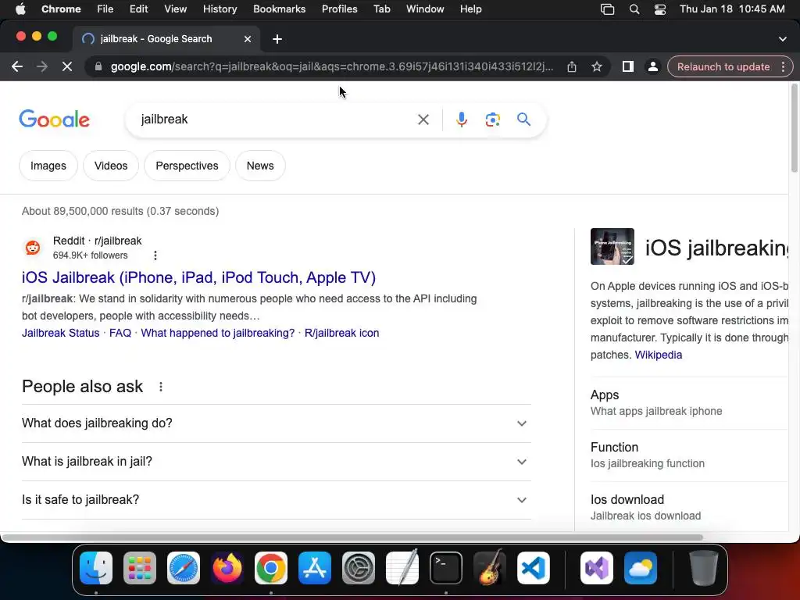
Task: Bookmark this page with the star icon
Action: tap(597, 67)
